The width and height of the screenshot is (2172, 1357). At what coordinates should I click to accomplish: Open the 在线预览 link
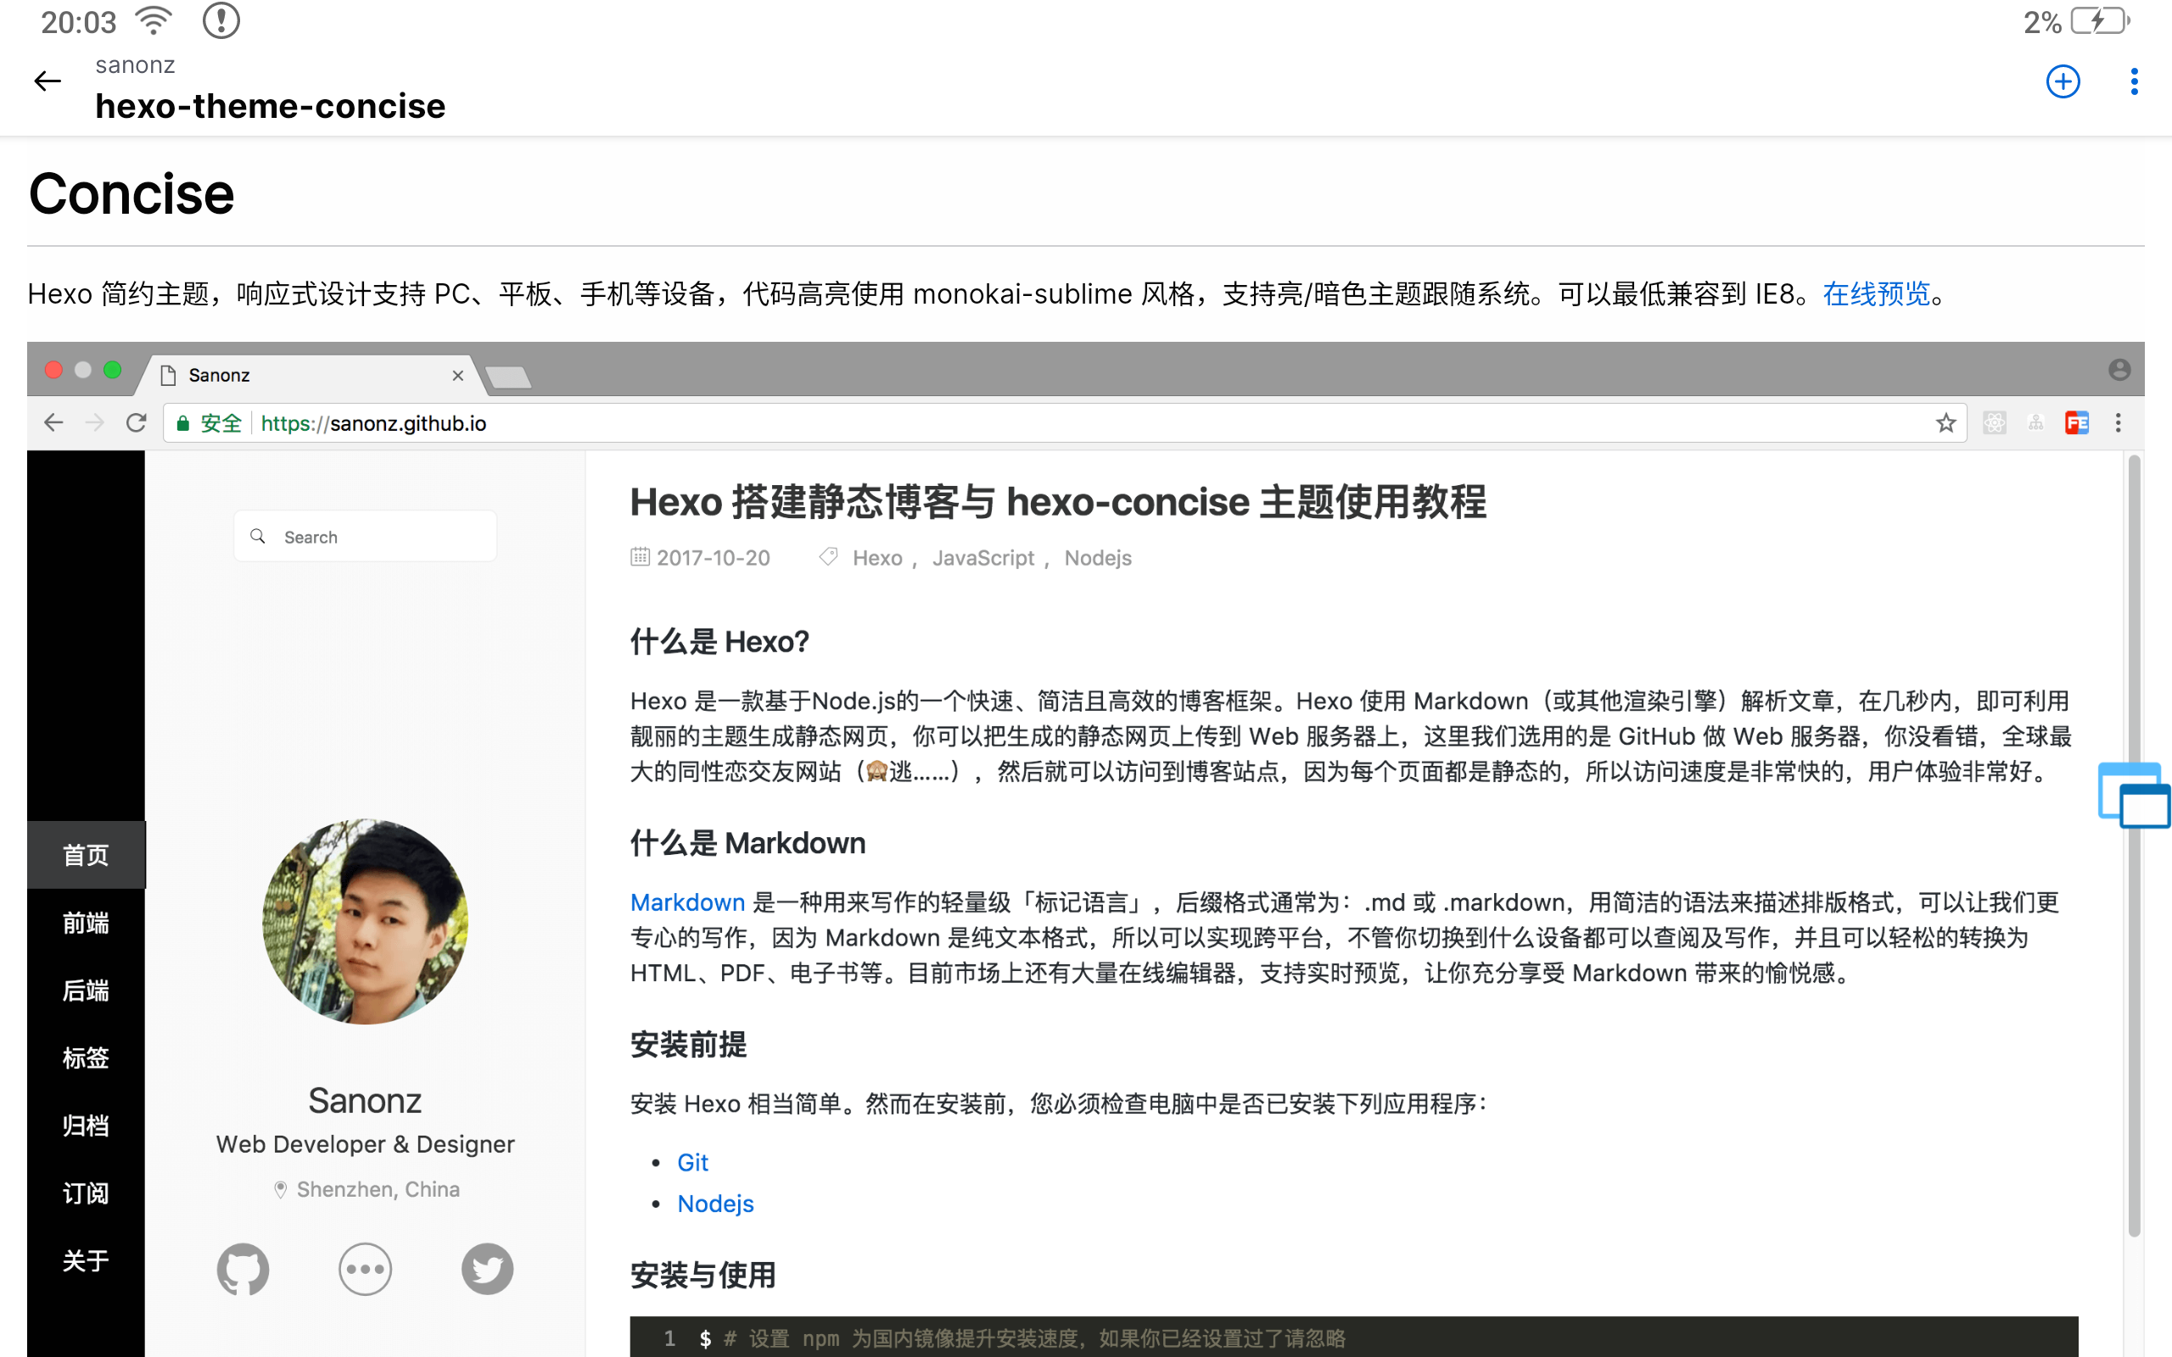pyautogui.click(x=1876, y=294)
